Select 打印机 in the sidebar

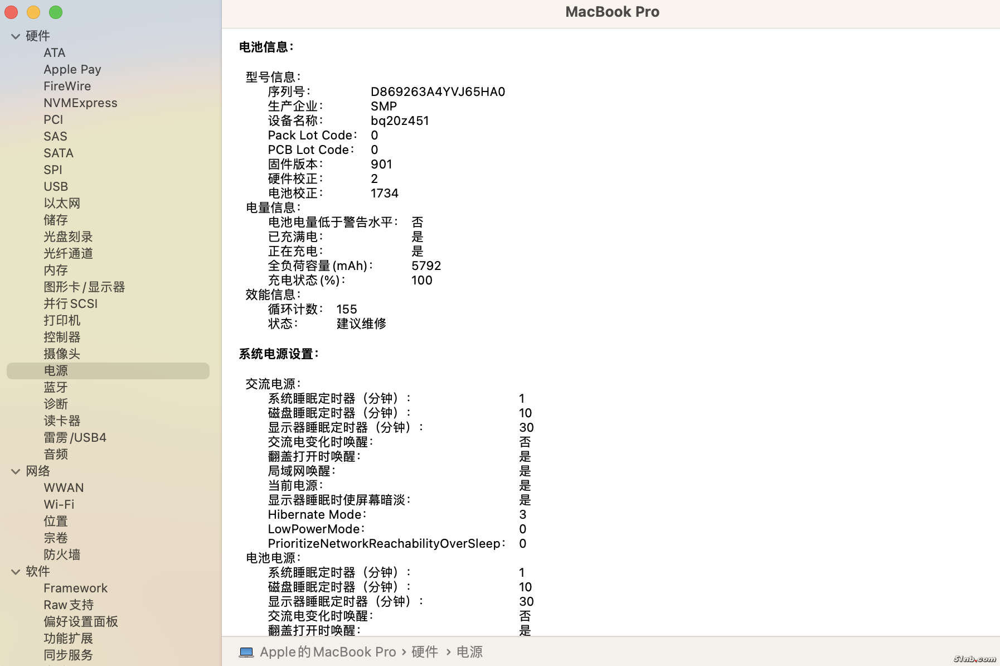[x=62, y=321]
